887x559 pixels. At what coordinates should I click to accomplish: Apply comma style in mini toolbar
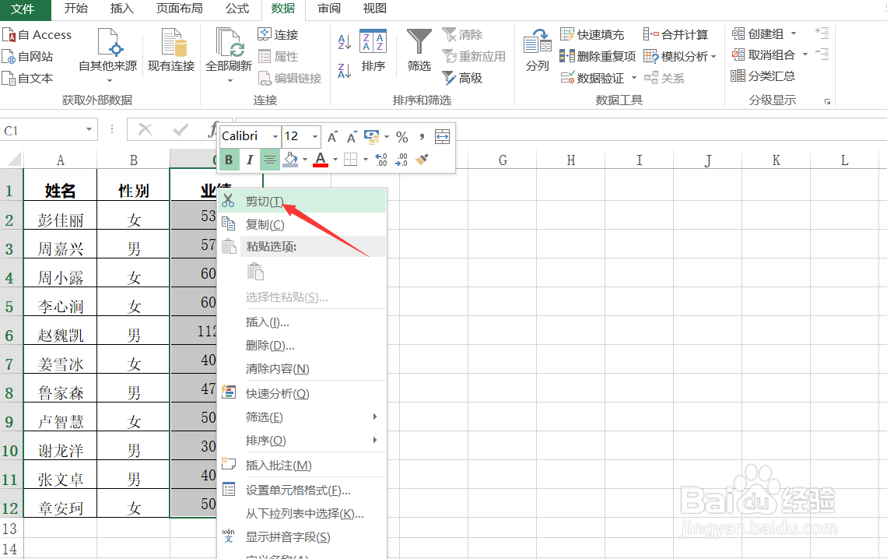tap(422, 137)
